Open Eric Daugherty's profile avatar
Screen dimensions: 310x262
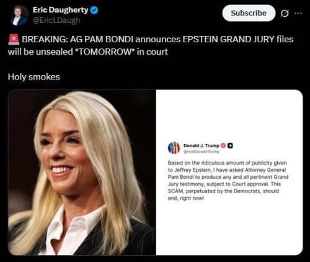tap(19, 16)
